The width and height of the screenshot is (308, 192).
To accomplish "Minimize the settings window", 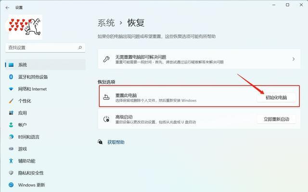I will tap(274, 5).
